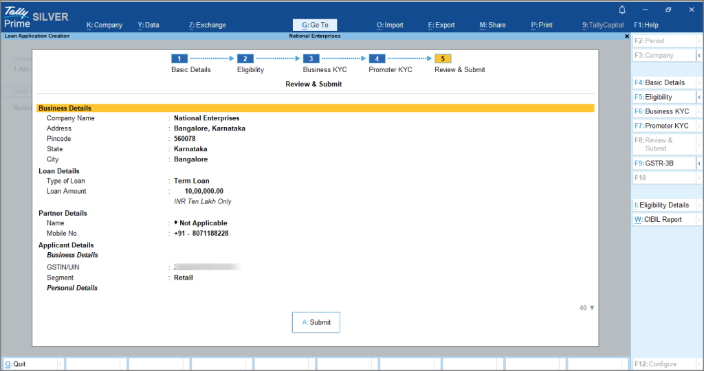Click step 1 Basic Details indicator
This screenshot has width=704, height=371.
coord(179,59)
